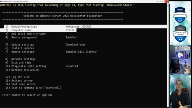192x108 pixels.
Task: Click the cmd.exe title bar icon
Action: (x=1, y=1)
